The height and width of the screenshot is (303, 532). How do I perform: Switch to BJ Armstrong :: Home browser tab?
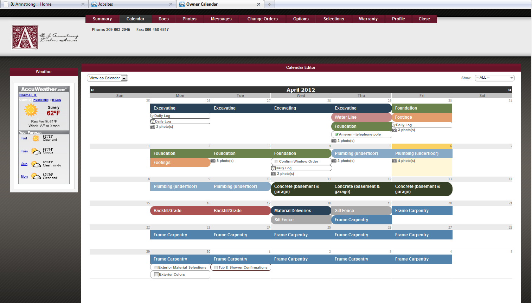44,4
